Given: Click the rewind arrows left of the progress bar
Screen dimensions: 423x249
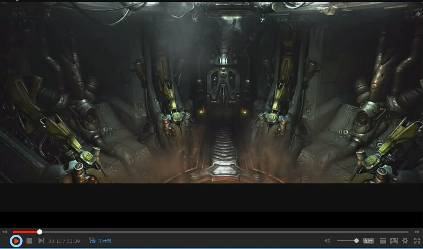Looking at the screenshot, I should pos(5,232).
